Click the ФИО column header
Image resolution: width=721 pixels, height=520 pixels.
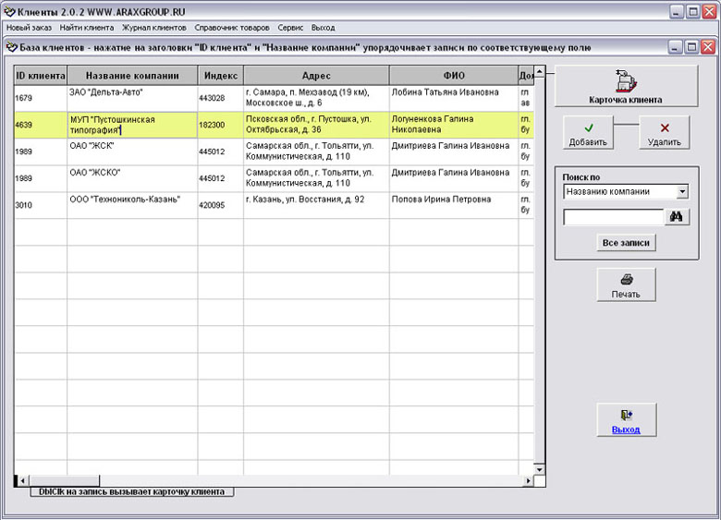point(454,76)
